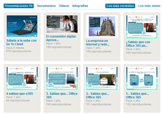Open thumbnail above ¿Sabías que con Office 365
The image size is (163, 114).
[142, 26]
